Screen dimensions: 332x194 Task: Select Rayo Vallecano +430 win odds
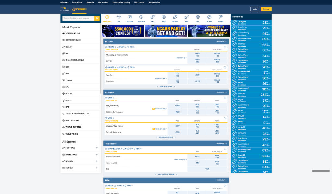pos(197,156)
